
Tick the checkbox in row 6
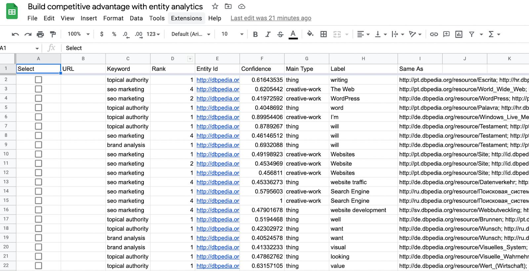38,117
